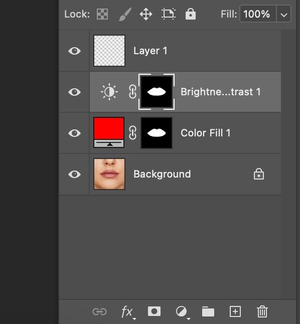
Task: Select the Color Fill 1 layer mask thumbnail
Action: pyautogui.click(x=157, y=132)
